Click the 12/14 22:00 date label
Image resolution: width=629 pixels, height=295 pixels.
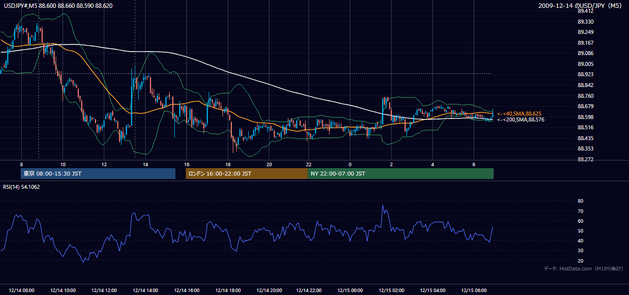[309, 291]
